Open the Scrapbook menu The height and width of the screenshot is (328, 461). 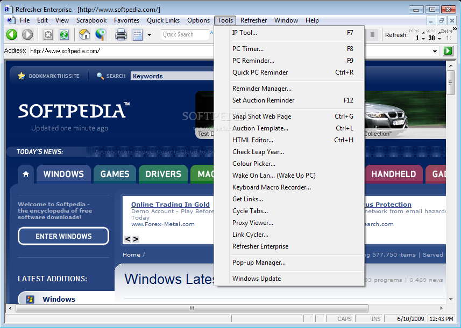91,20
